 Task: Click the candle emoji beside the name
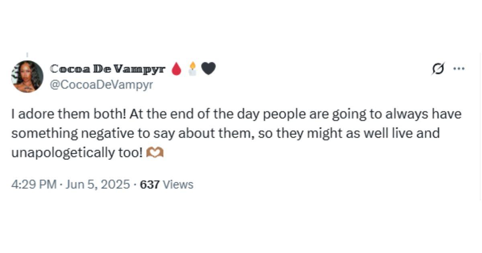(x=192, y=69)
